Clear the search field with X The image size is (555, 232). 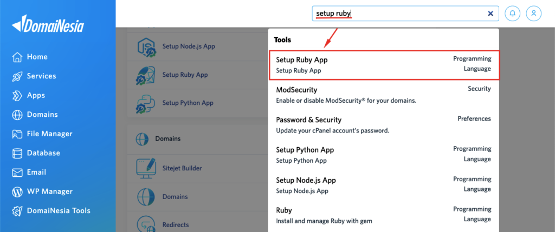[x=491, y=14]
